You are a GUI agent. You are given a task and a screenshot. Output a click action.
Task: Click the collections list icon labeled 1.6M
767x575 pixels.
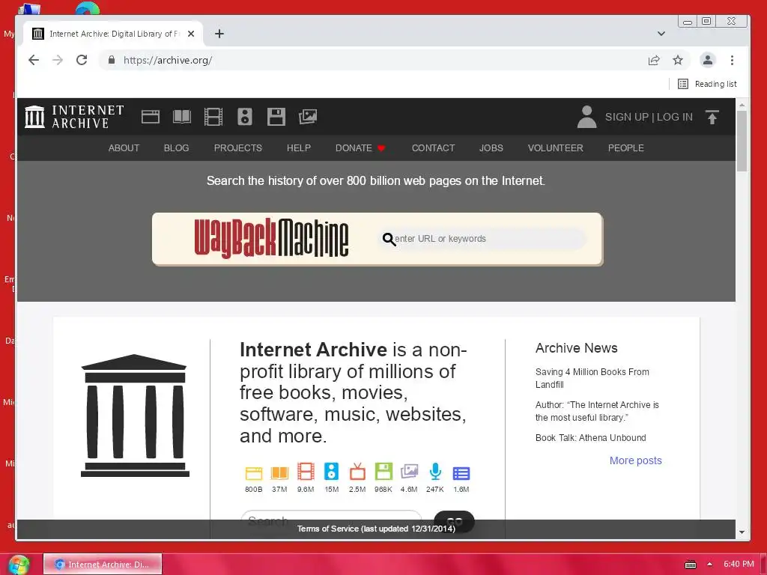click(x=461, y=473)
